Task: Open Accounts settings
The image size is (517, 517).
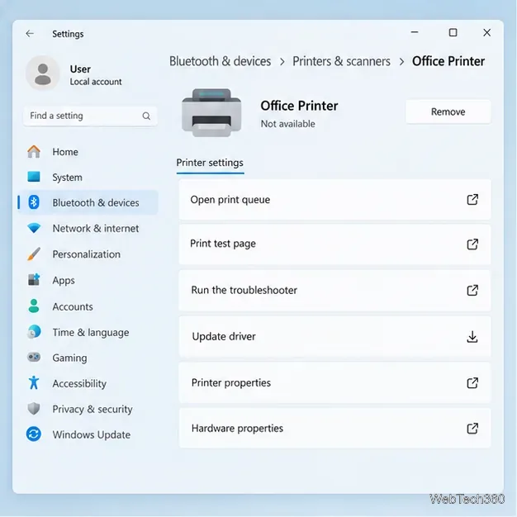Action: coord(88,306)
